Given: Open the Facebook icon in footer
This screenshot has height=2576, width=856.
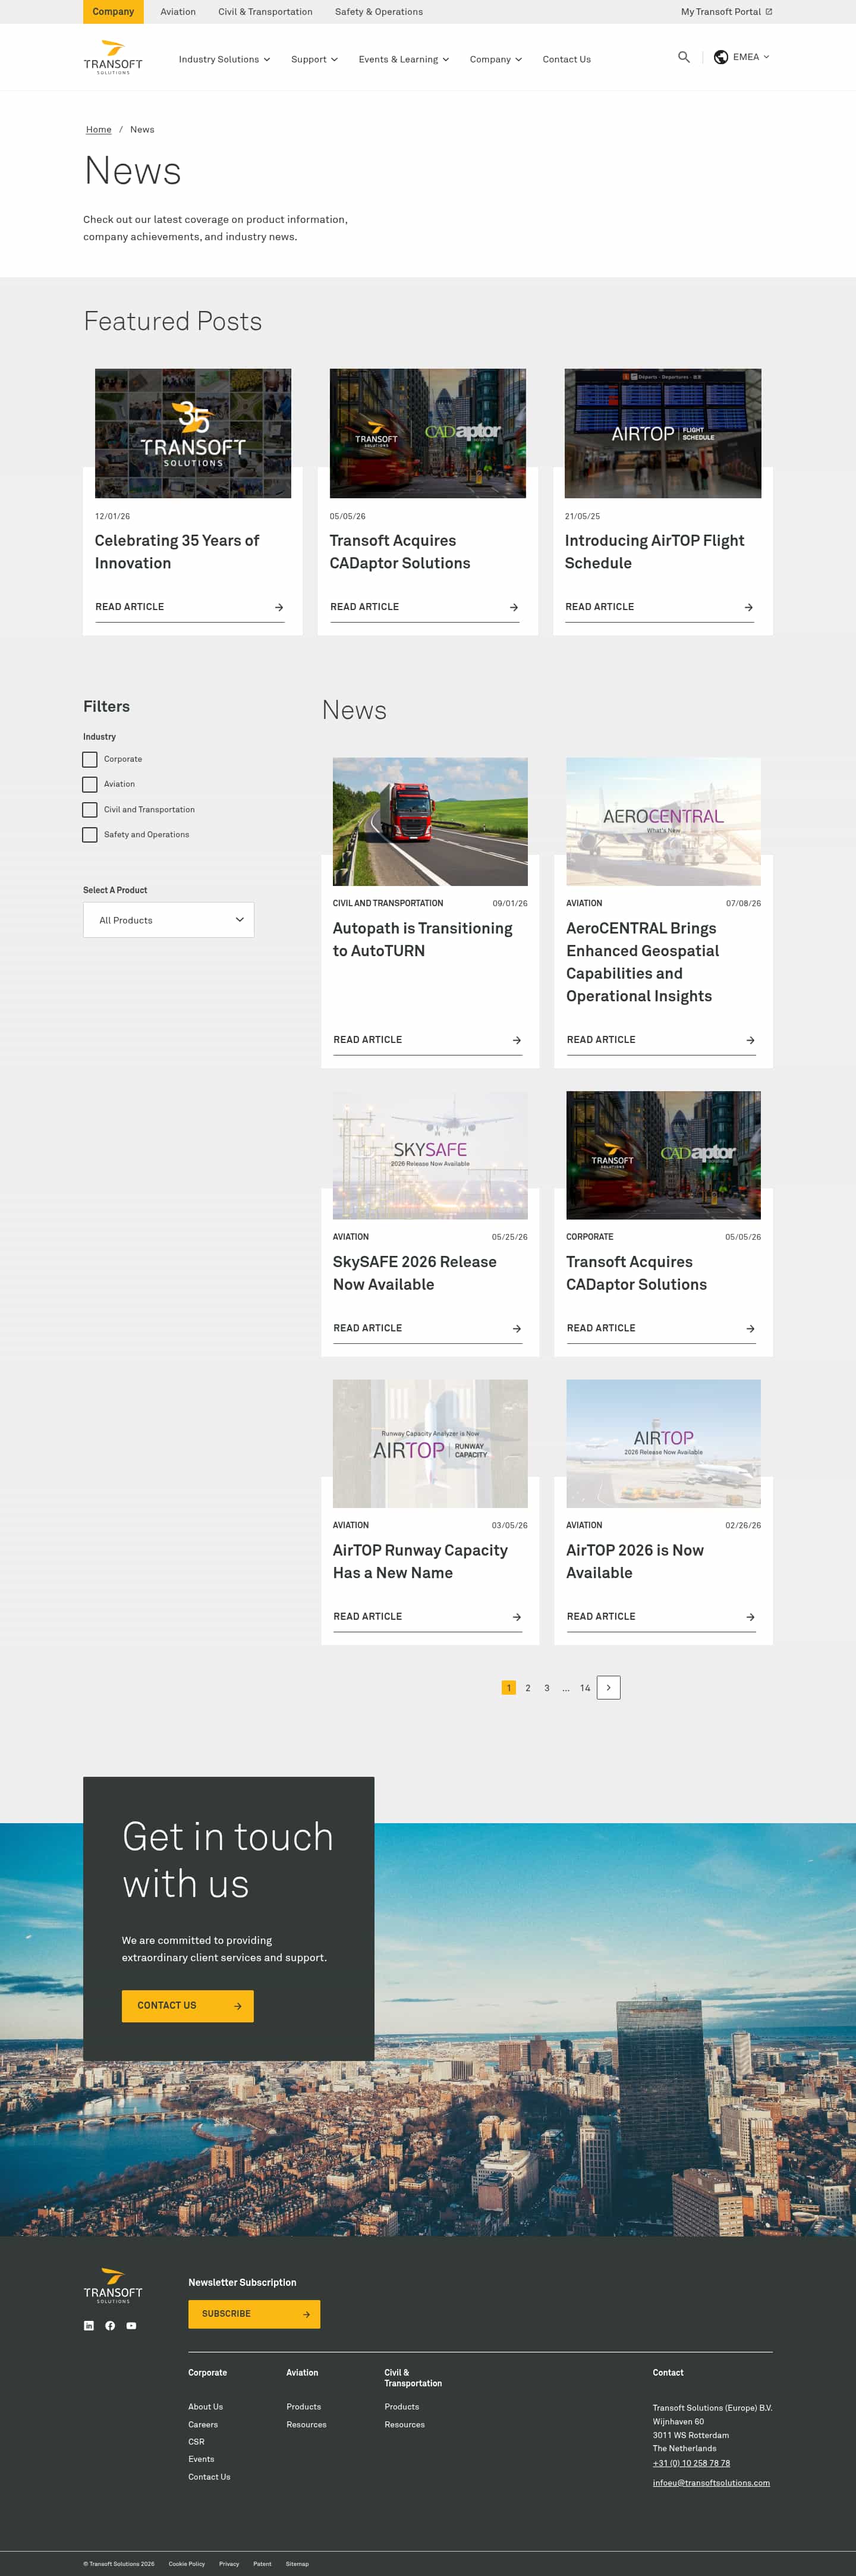Looking at the screenshot, I should (110, 2325).
